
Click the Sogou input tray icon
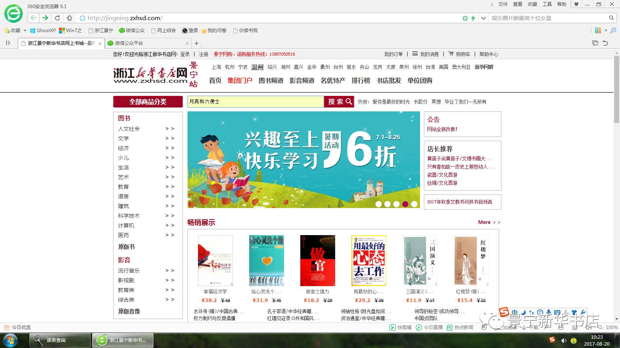(x=552, y=340)
